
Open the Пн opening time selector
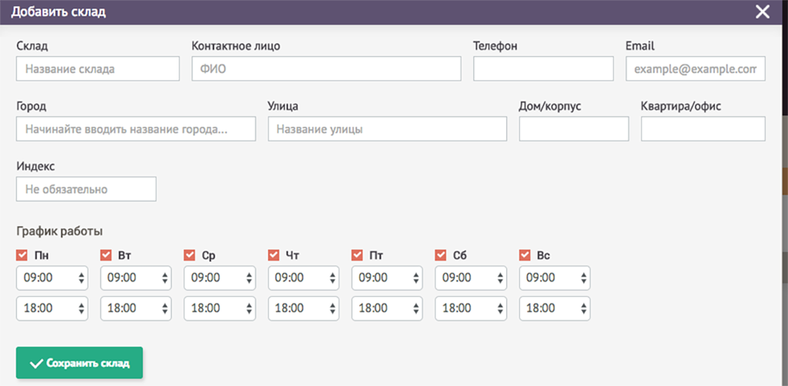52,278
